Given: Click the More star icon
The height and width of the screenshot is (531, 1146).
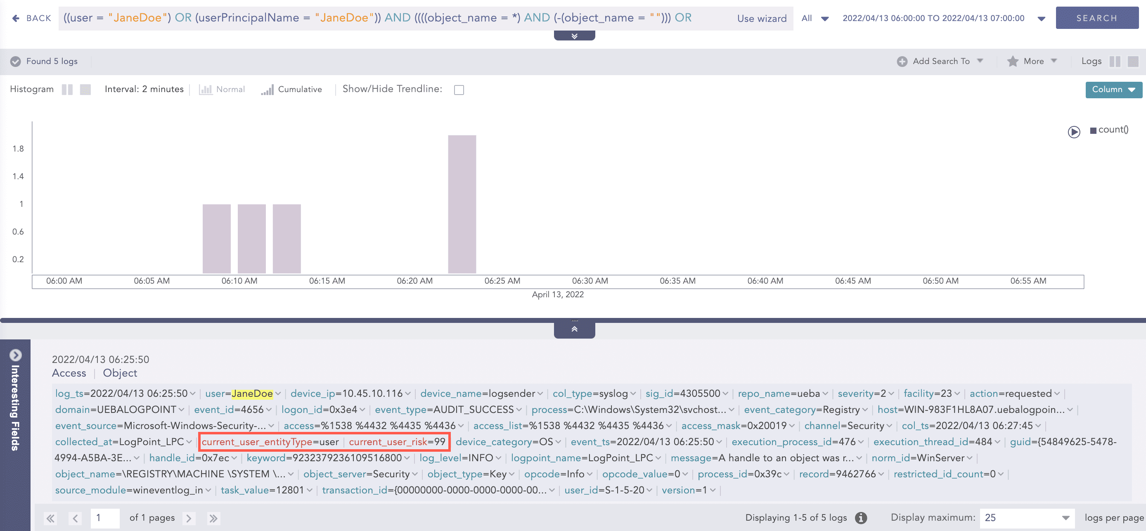Looking at the screenshot, I should click(1013, 62).
